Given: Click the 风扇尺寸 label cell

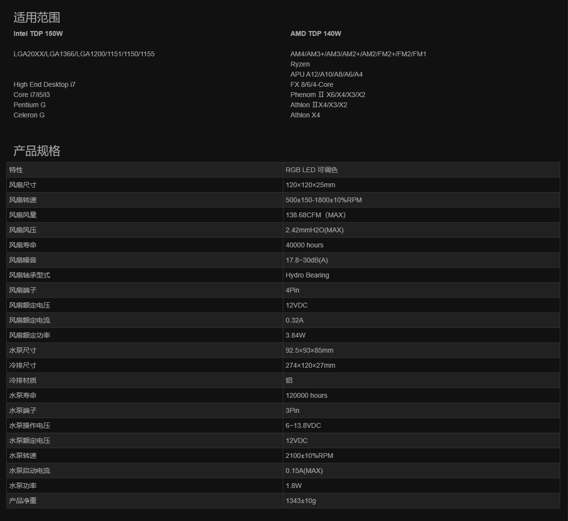Looking at the screenshot, I should tap(144, 185).
